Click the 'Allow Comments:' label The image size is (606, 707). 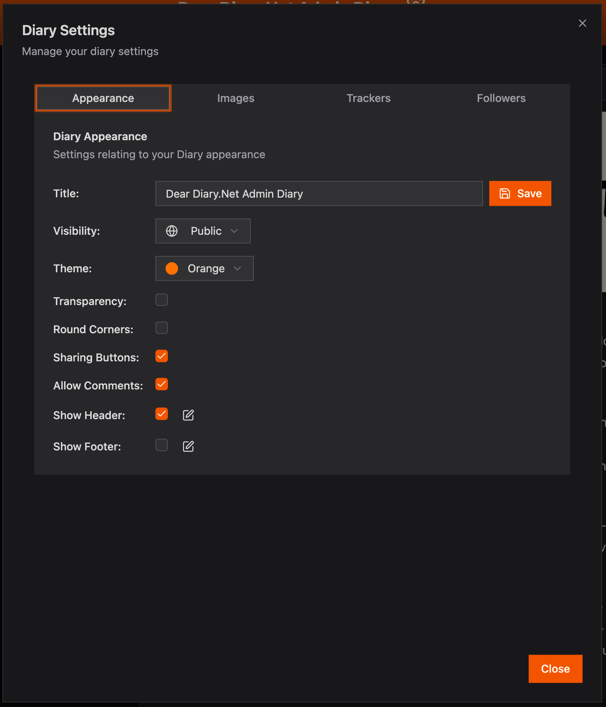pyautogui.click(x=98, y=386)
